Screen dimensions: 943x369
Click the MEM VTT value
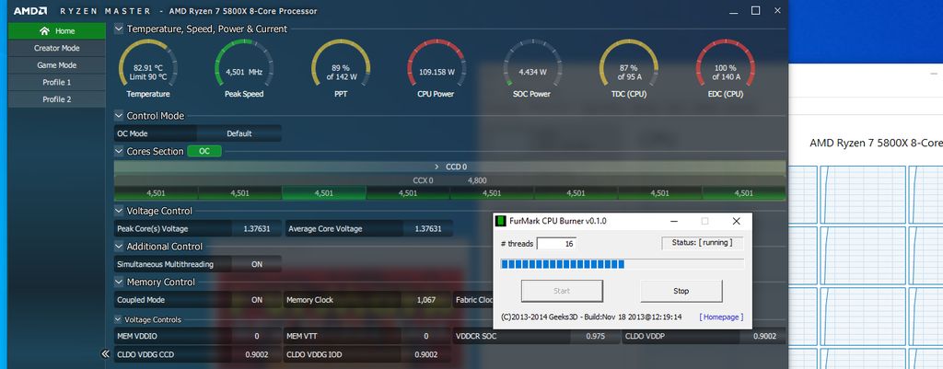tap(425, 337)
